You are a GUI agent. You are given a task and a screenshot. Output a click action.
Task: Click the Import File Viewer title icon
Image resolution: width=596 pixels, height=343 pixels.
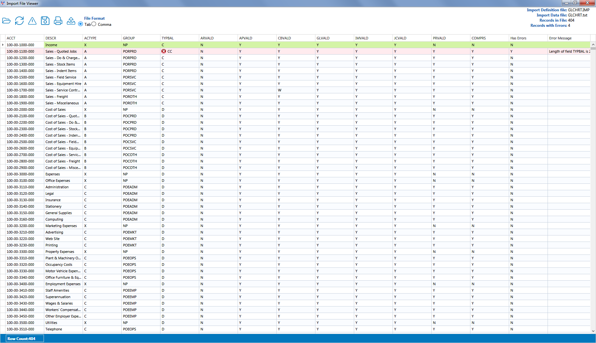[3, 3]
